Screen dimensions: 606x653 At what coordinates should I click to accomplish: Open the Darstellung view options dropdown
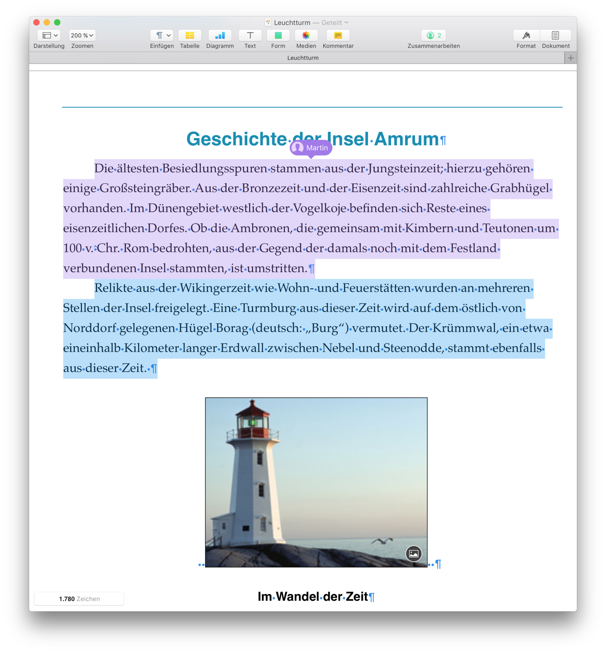[x=49, y=35]
